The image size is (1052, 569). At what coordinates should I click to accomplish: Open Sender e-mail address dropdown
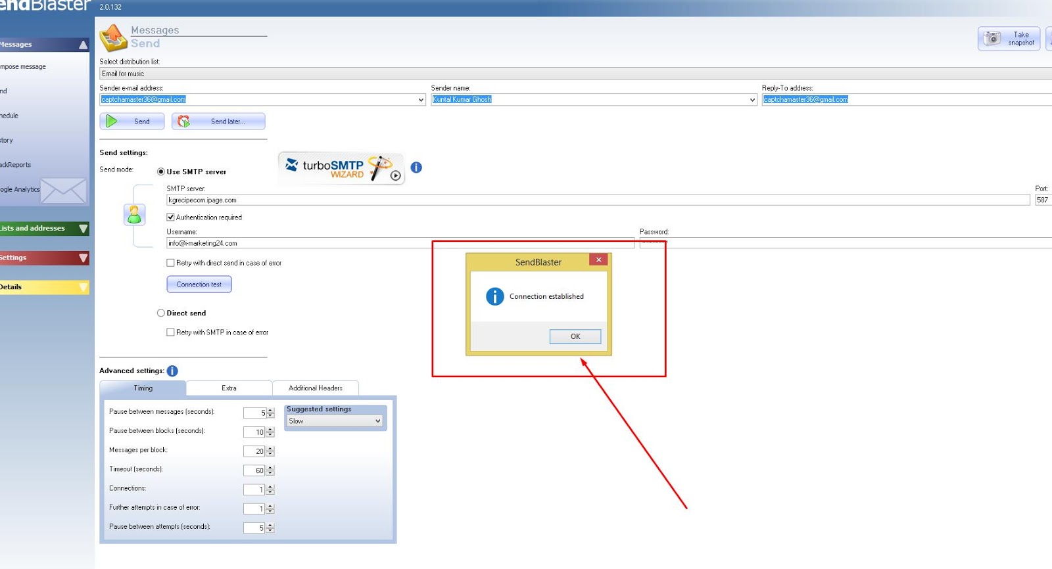421,100
